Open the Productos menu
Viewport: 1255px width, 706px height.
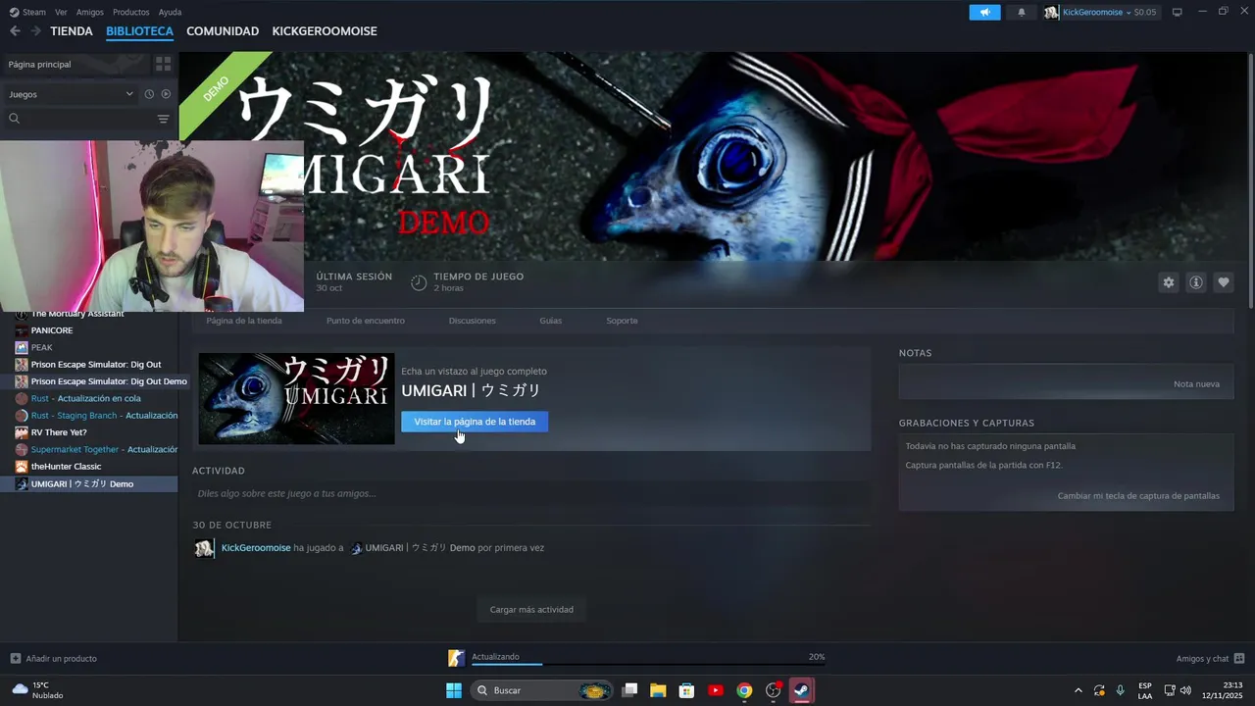click(130, 12)
